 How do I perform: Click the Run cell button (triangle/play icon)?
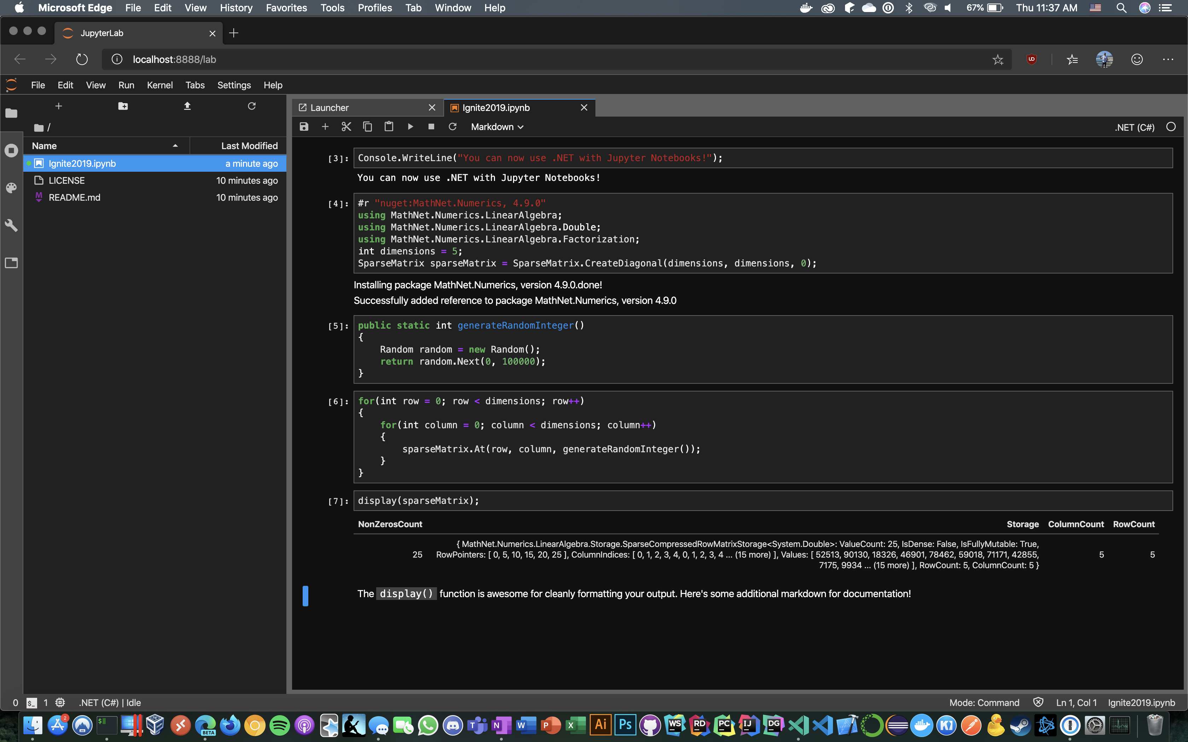click(x=410, y=126)
